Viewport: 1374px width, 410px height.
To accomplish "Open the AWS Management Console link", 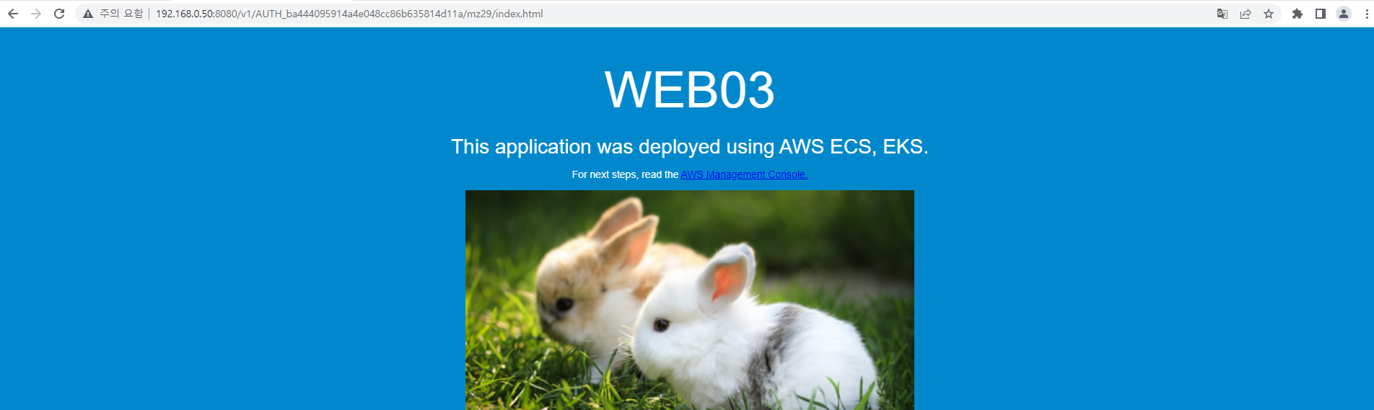I will [744, 174].
